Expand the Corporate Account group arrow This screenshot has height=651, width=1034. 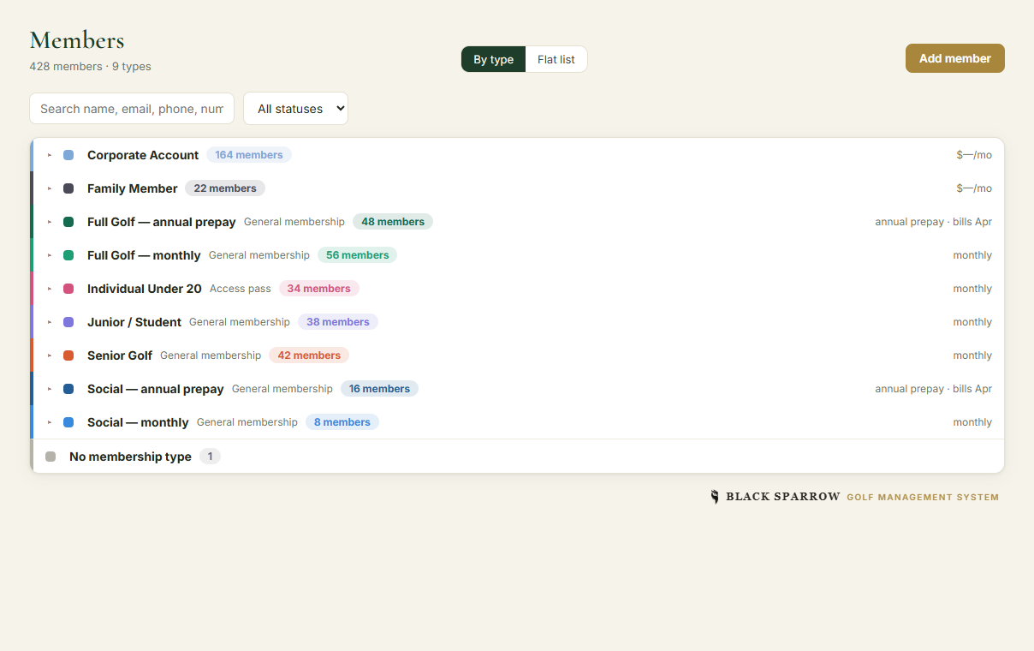(x=50, y=155)
